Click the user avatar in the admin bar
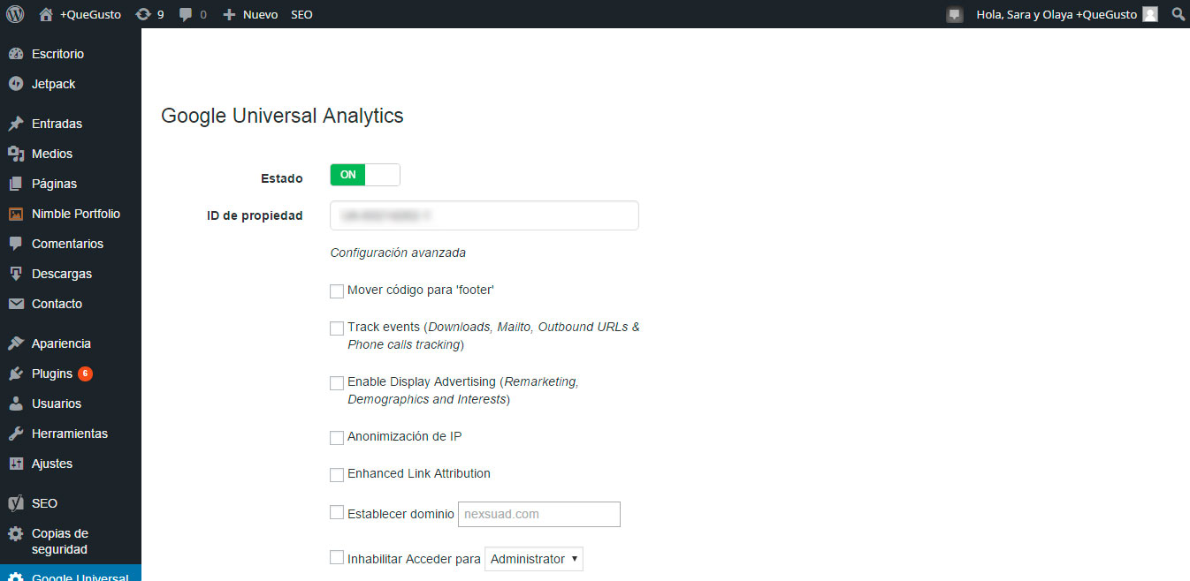 [x=1149, y=14]
